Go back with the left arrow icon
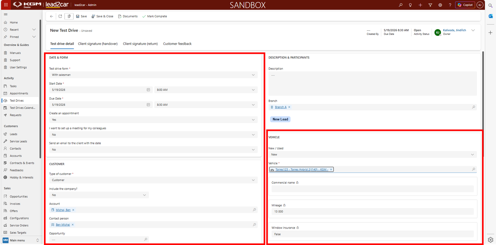496x245 pixels. tap(51, 16)
